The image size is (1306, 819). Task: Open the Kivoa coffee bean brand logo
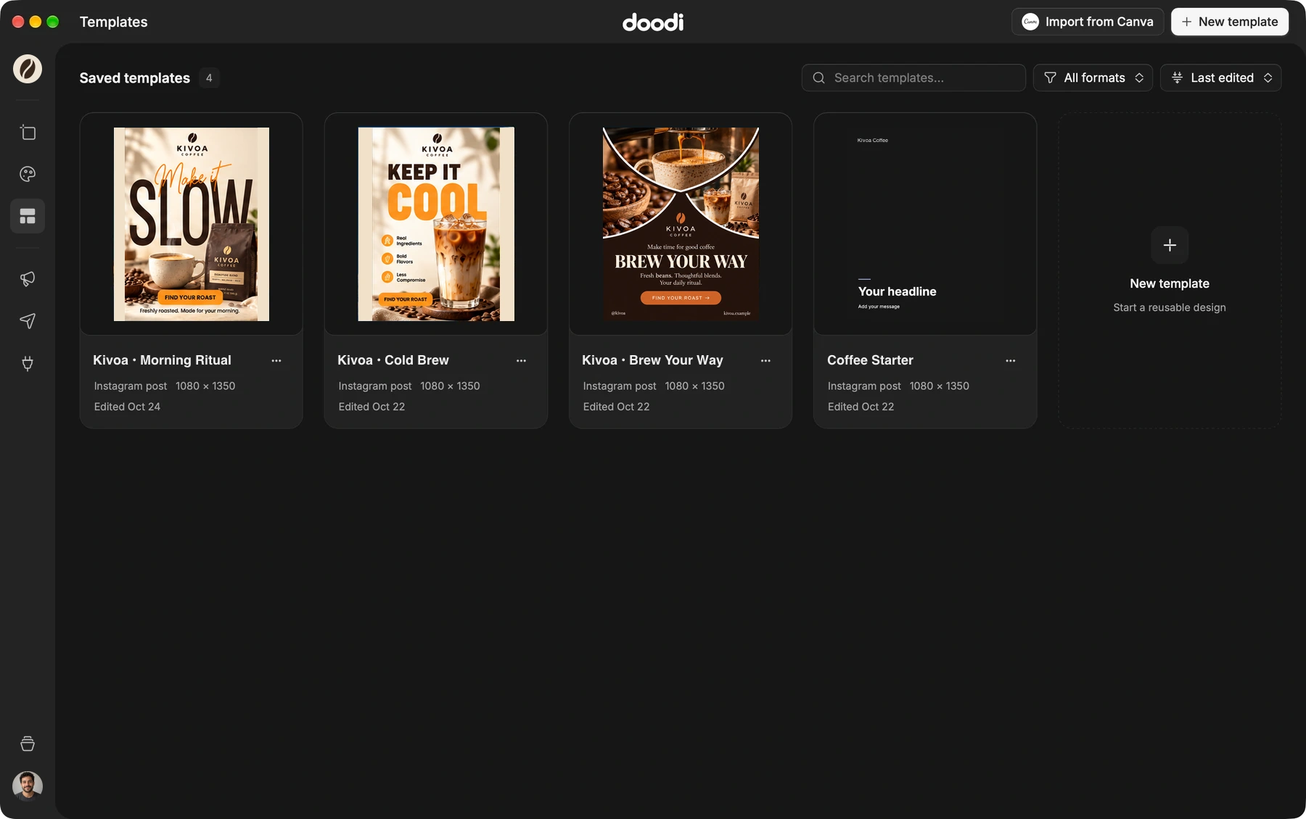click(x=28, y=69)
